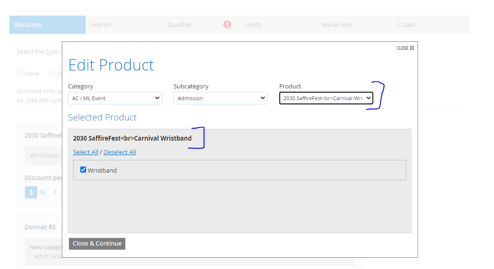This screenshot has height=269, width=494.
Task: Switch to the Discounts tab
Action: (47, 24)
